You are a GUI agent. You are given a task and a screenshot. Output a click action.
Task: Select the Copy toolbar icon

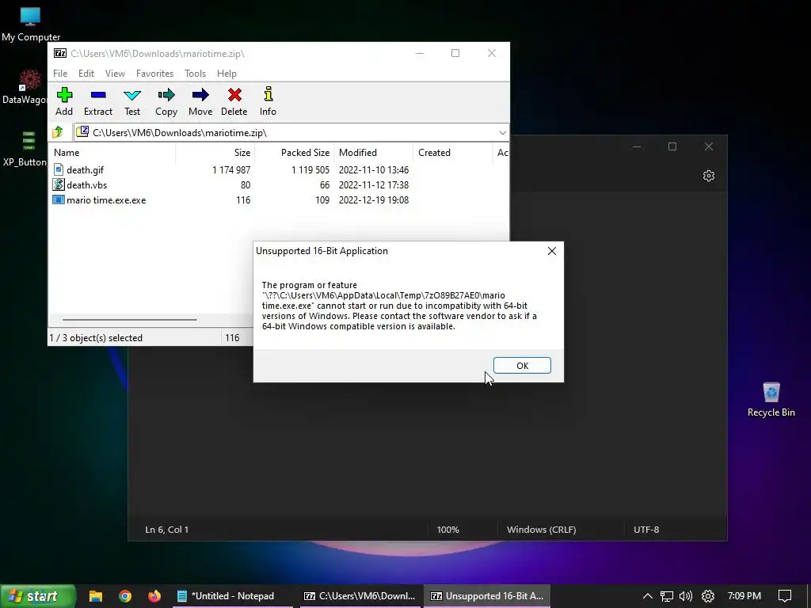(166, 101)
